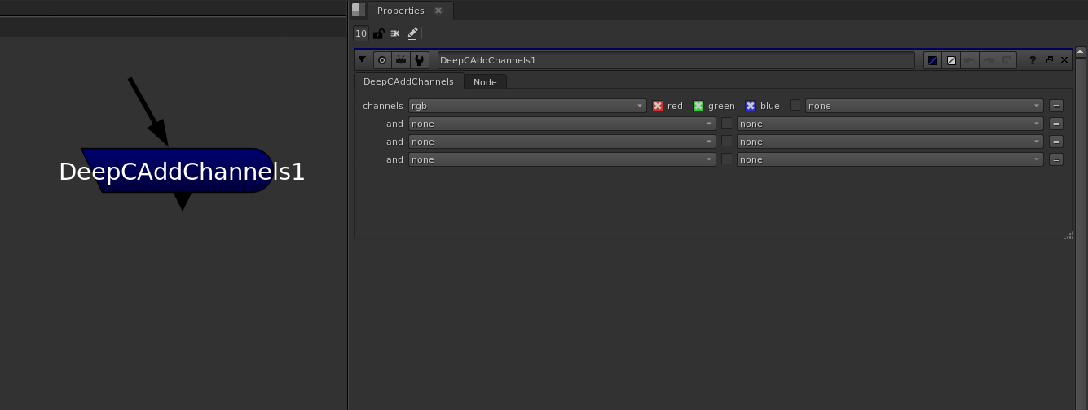Click the DeepCAddChannels1 name field
Screen dimensions: 1088x410
(676, 60)
